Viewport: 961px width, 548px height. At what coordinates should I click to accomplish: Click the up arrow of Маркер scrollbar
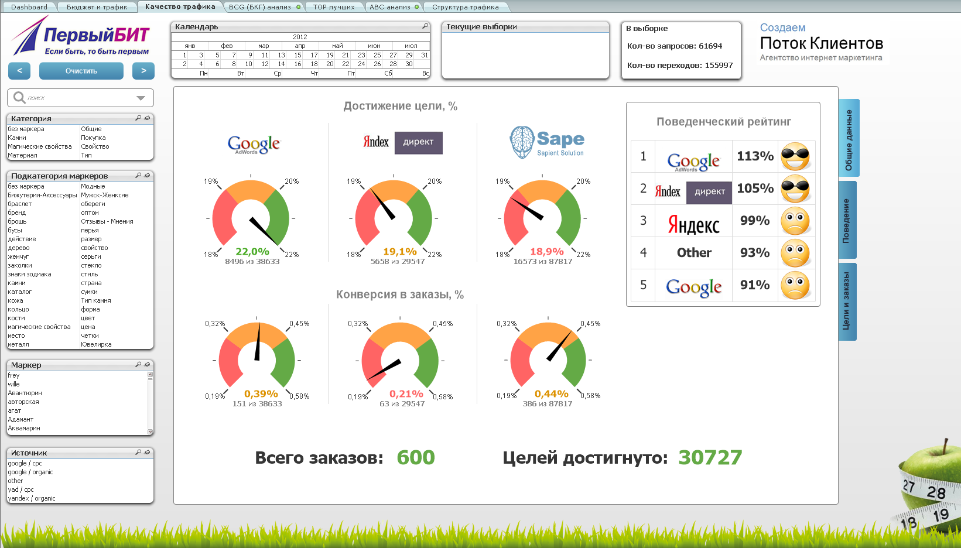pos(151,374)
